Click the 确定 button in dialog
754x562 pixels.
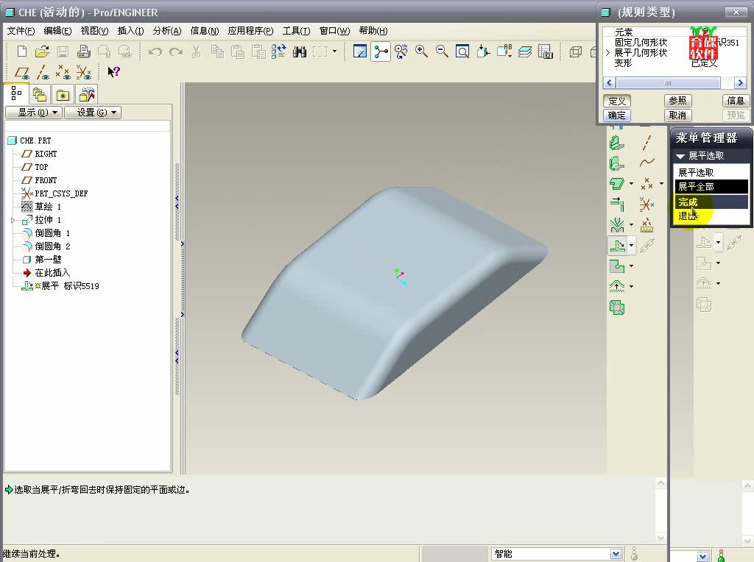(x=617, y=115)
